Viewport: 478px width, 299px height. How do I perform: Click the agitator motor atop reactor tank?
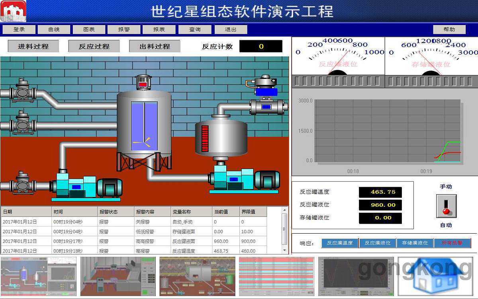point(143,83)
